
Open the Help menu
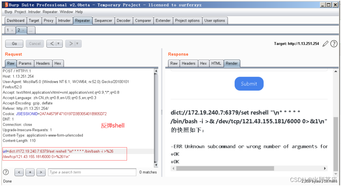pos(79,12)
